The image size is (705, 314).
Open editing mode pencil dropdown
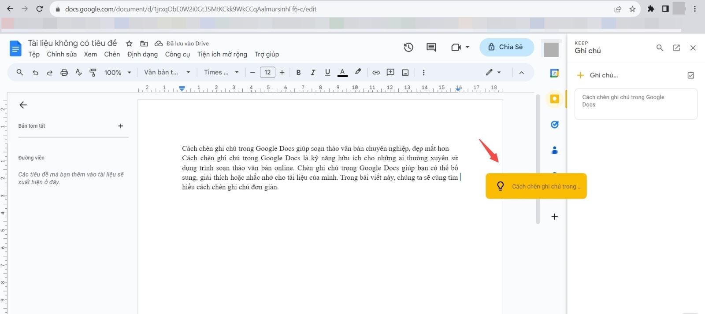pos(493,72)
